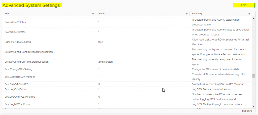258x115 pixels.
Task: Select the Power.UseCStates row
Action: click(x=127, y=22)
